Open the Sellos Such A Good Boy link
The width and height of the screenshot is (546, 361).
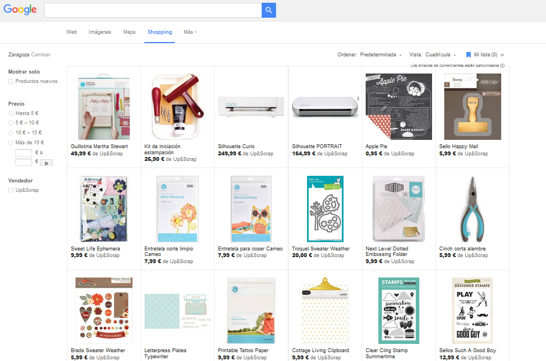point(467,350)
